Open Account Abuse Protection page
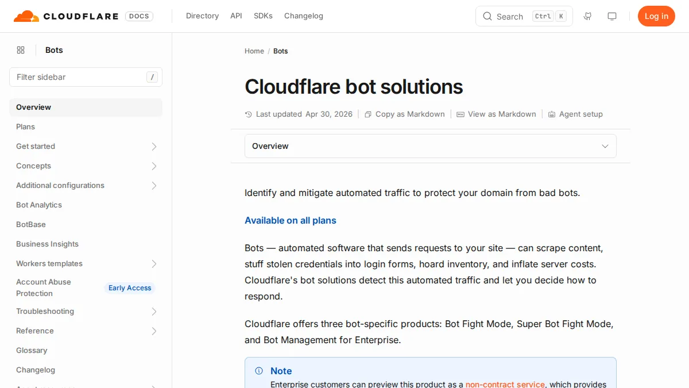The width and height of the screenshot is (689, 388). pos(44,288)
